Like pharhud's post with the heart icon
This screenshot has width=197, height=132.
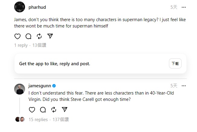click(17, 36)
